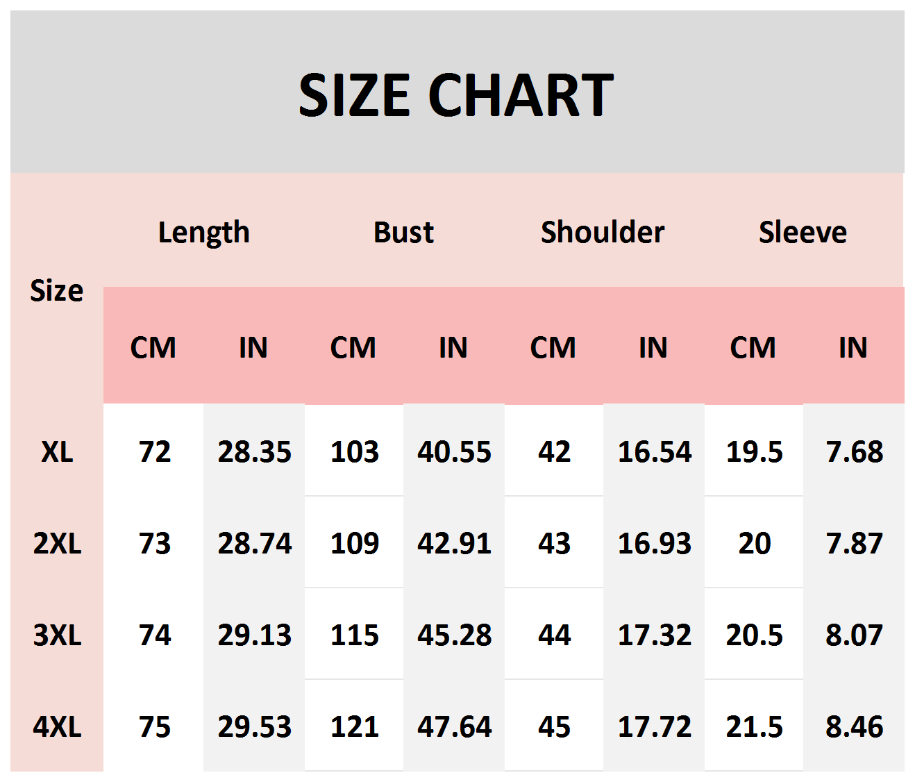
Task: Click the 3XL length inches 29.13
Action: coord(254,635)
